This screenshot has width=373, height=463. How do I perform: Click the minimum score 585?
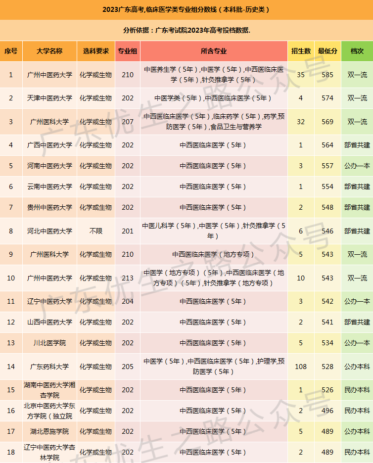[327, 75]
